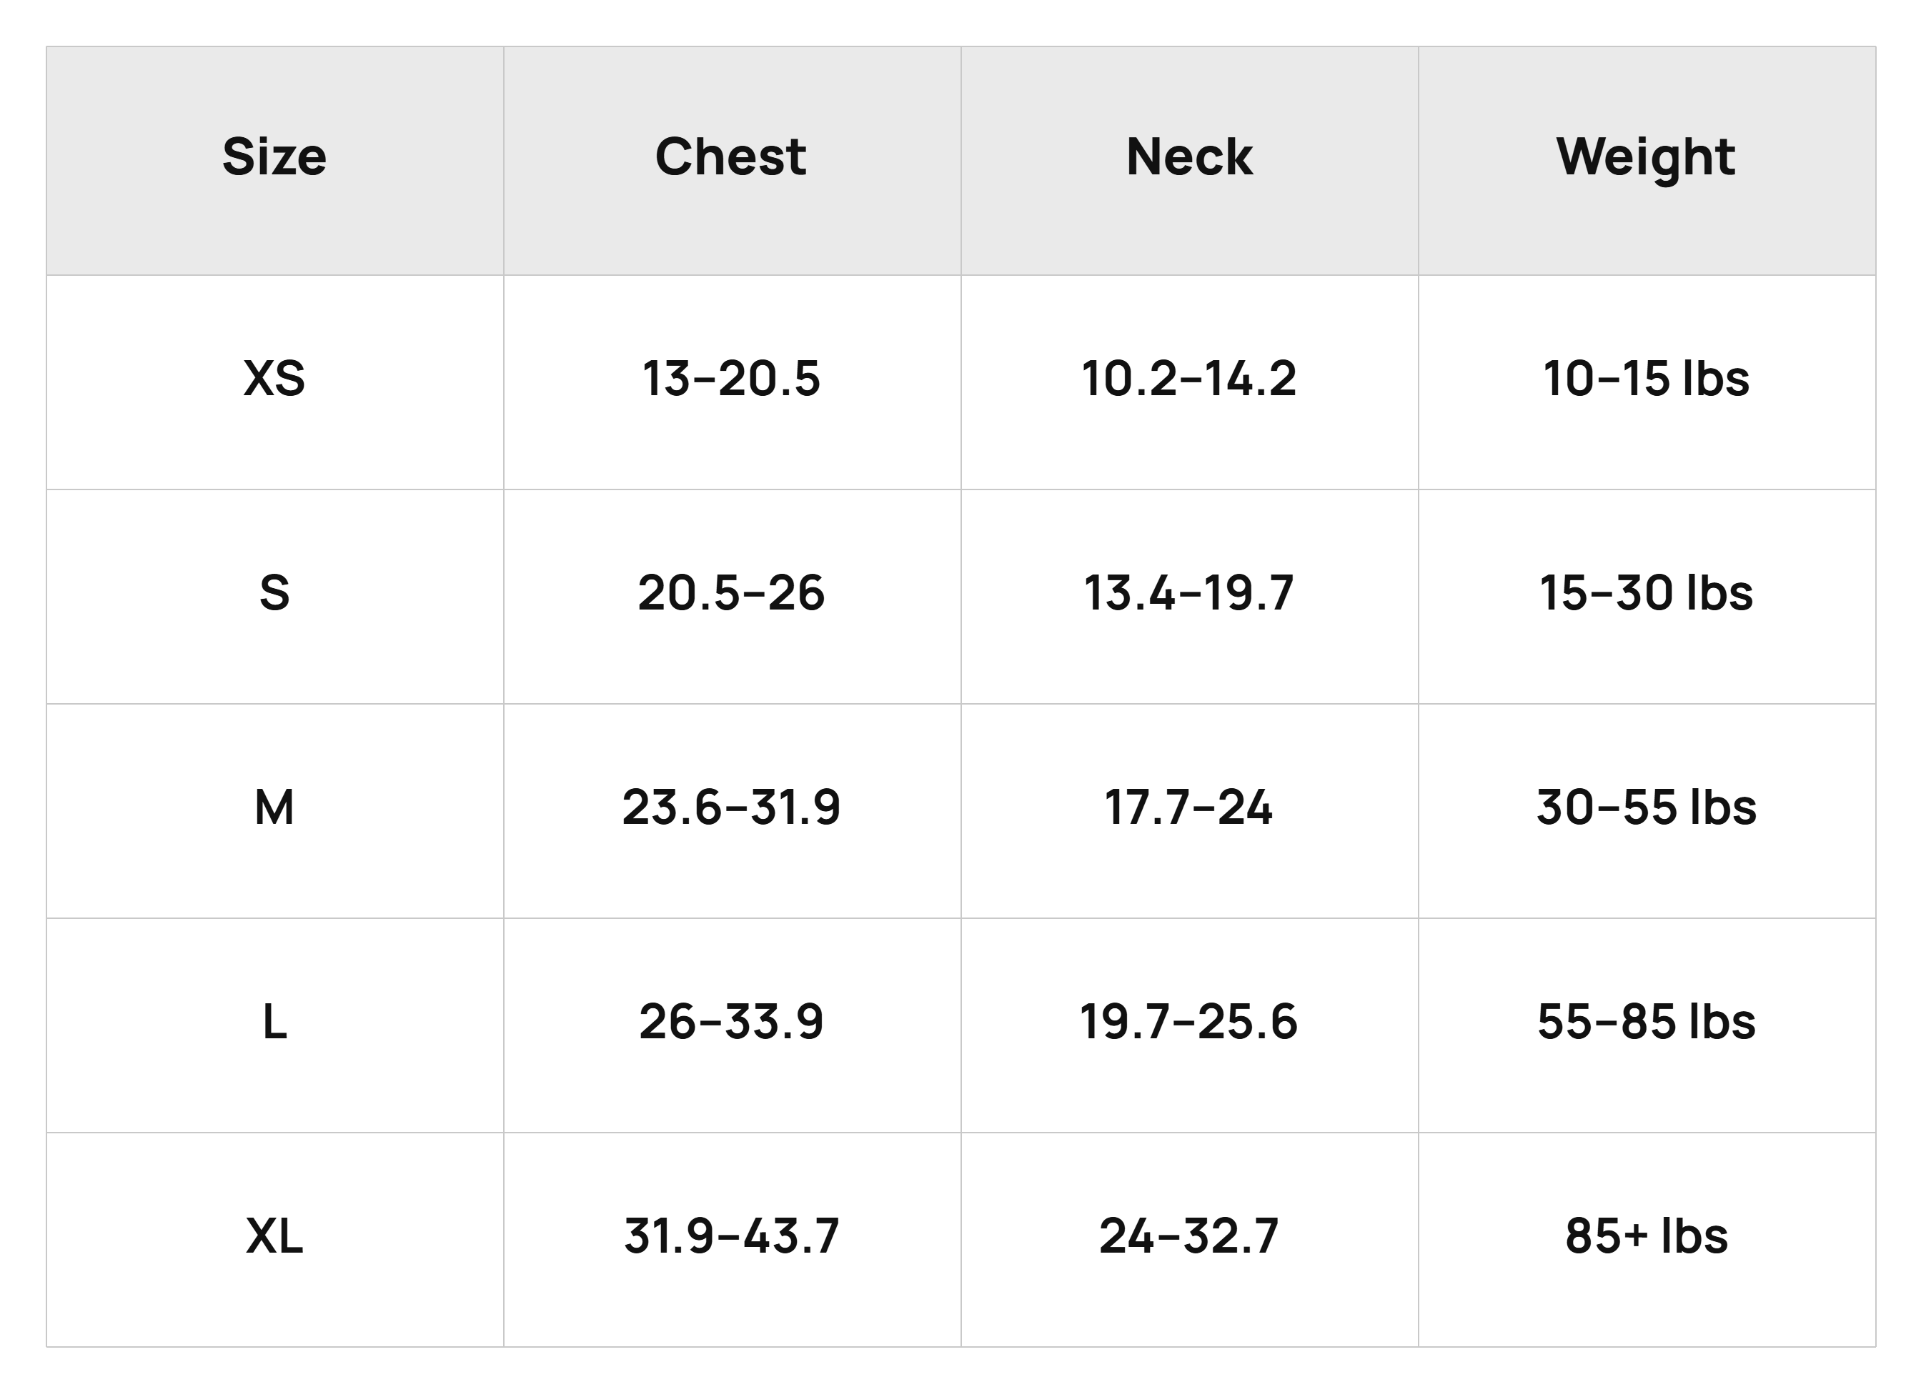Click weight value 55–85 lbs
Image resolution: width=1921 pixels, height=1392 pixels.
1646,1021
